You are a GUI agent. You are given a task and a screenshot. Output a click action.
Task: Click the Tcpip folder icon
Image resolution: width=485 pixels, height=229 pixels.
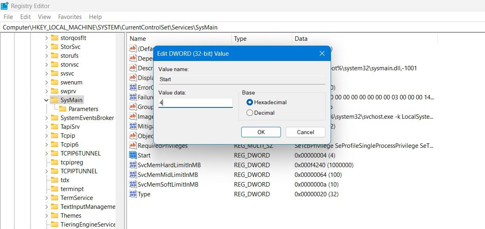tap(54, 136)
